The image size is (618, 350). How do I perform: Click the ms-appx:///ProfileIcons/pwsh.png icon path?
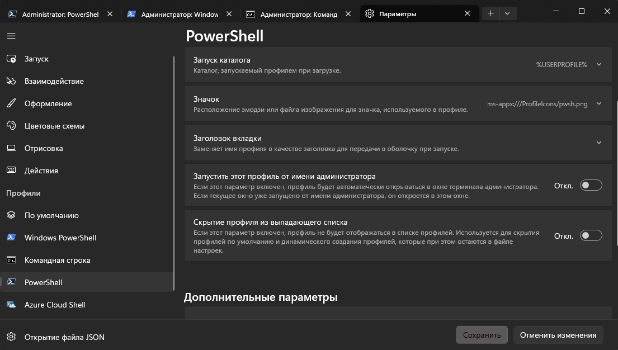(537, 104)
